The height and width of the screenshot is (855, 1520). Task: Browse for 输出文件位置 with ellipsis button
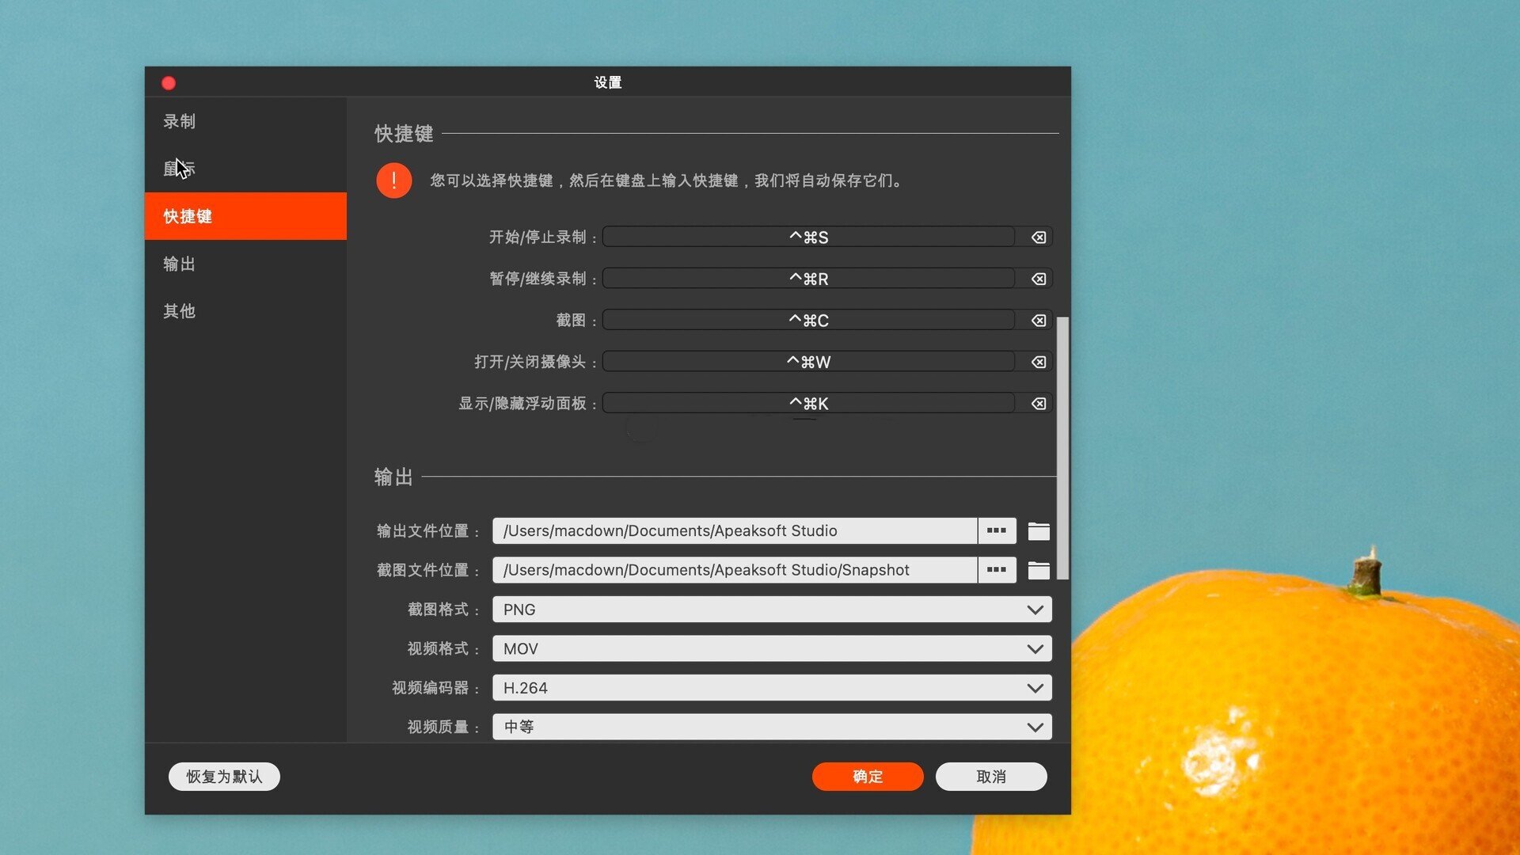pos(997,530)
